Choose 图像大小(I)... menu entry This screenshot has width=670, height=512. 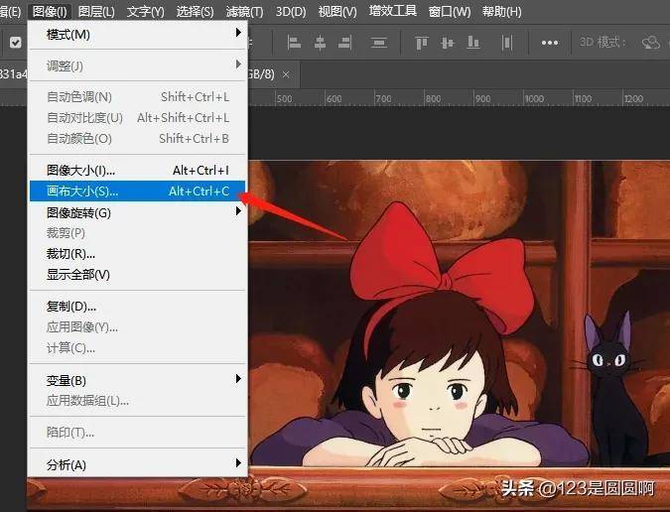coord(137,171)
